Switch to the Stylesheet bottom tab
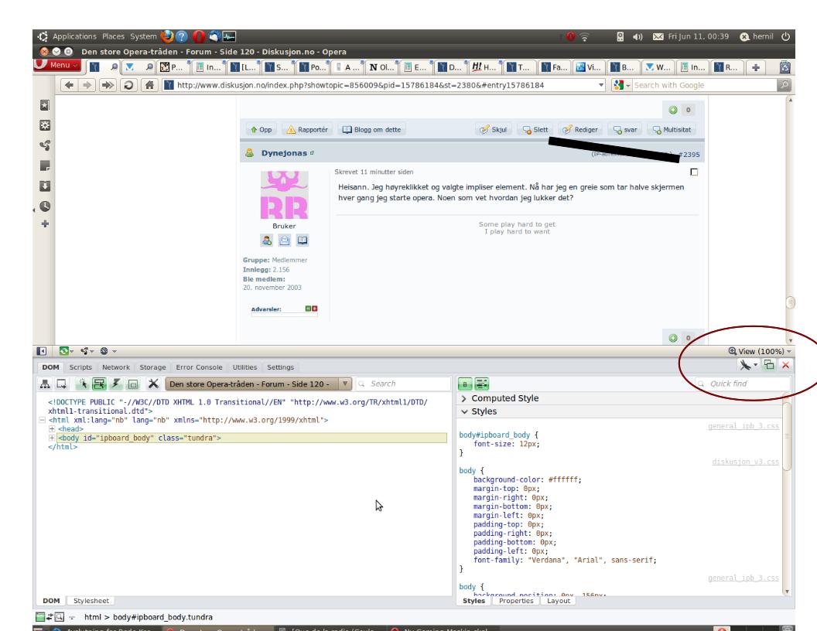This screenshot has width=817, height=631. click(x=91, y=601)
